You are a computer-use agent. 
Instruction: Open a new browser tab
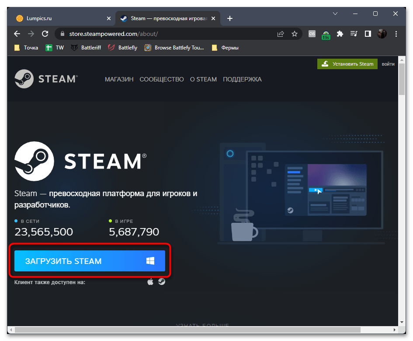tap(230, 18)
